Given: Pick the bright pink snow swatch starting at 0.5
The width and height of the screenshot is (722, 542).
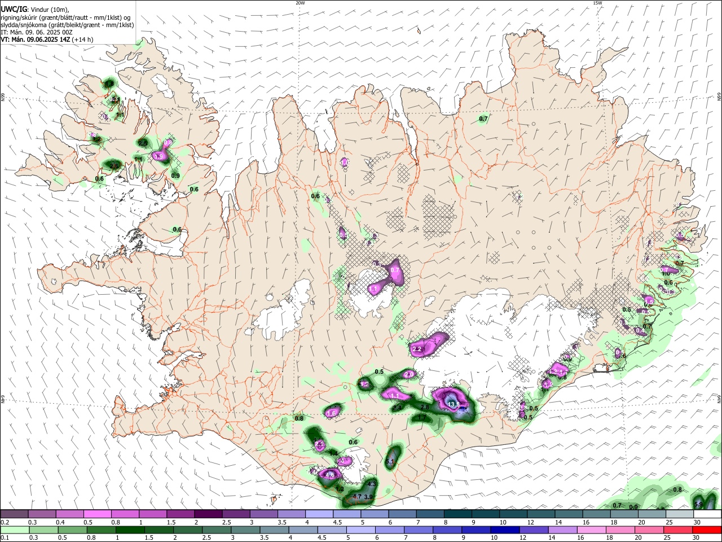Looking at the screenshot, I should [97, 514].
